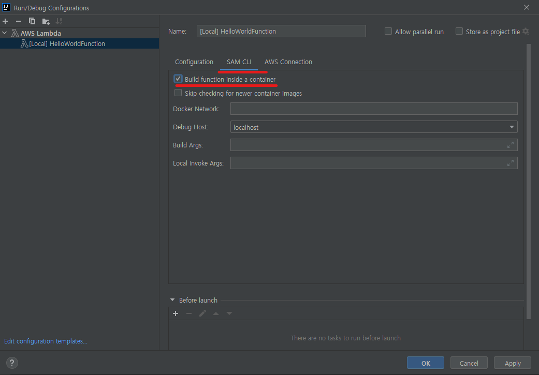Screen dimensions: 539x375
Task: Edit the Before launch task
Action: tap(202, 313)
